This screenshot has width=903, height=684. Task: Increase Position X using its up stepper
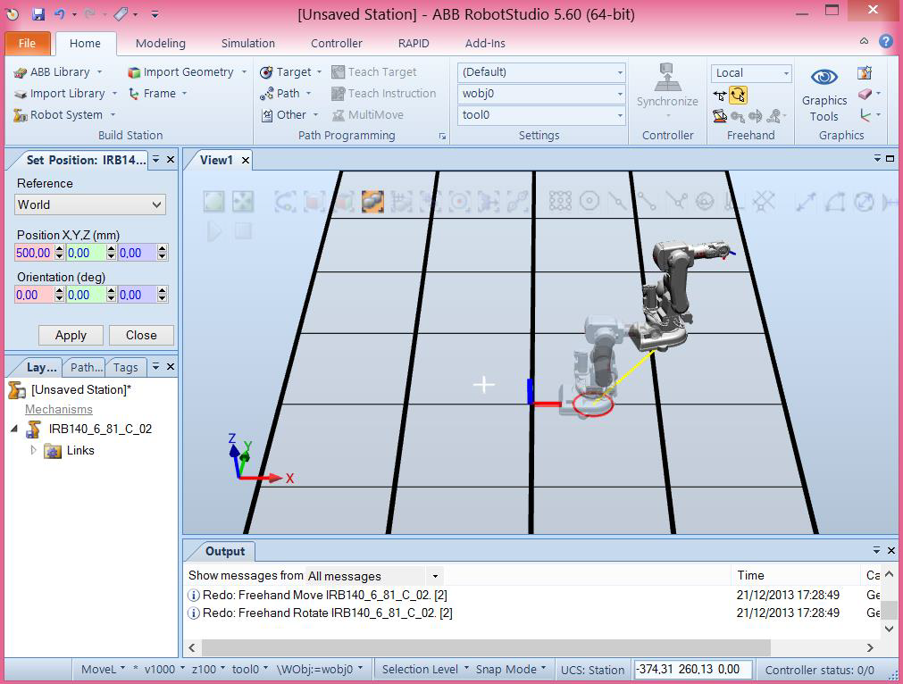pyautogui.click(x=58, y=248)
